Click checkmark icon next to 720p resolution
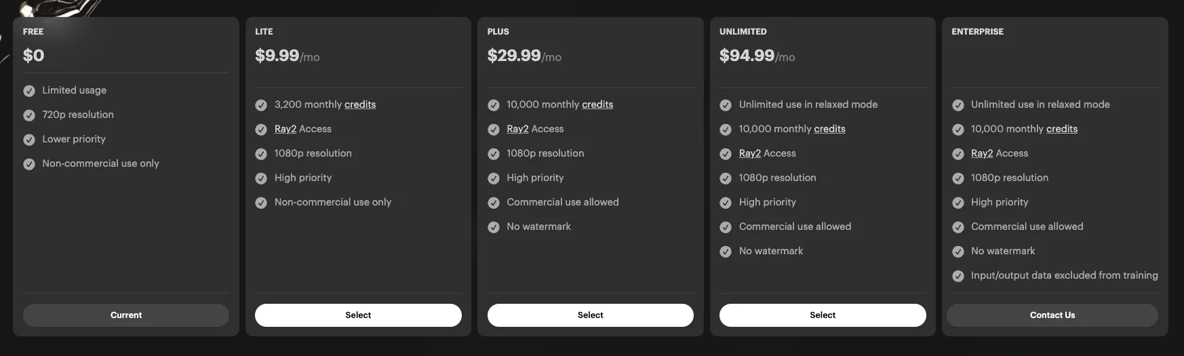This screenshot has height=356, width=1184. (x=29, y=115)
